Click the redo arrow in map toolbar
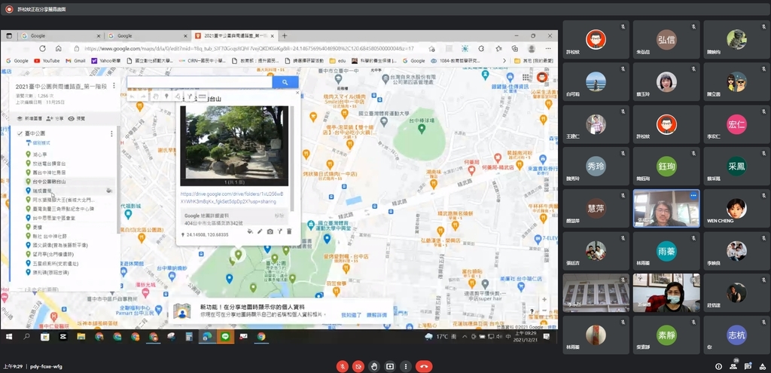This screenshot has height=373, width=771. (144, 96)
